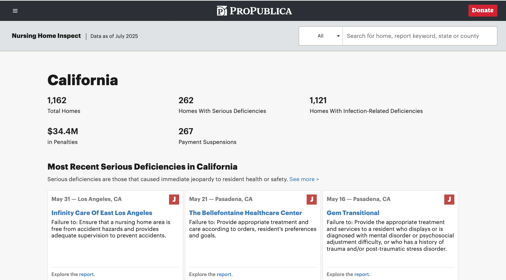The height and width of the screenshot is (280, 506).
Task: Expand the search filter selector arrow
Action: pyautogui.click(x=338, y=36)
